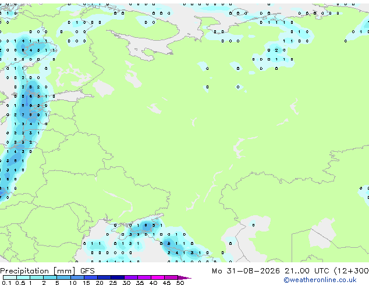Click the 0.5–1 mm legend swatch
Screen dimensions: 369x285
click(x=23, y=277)
